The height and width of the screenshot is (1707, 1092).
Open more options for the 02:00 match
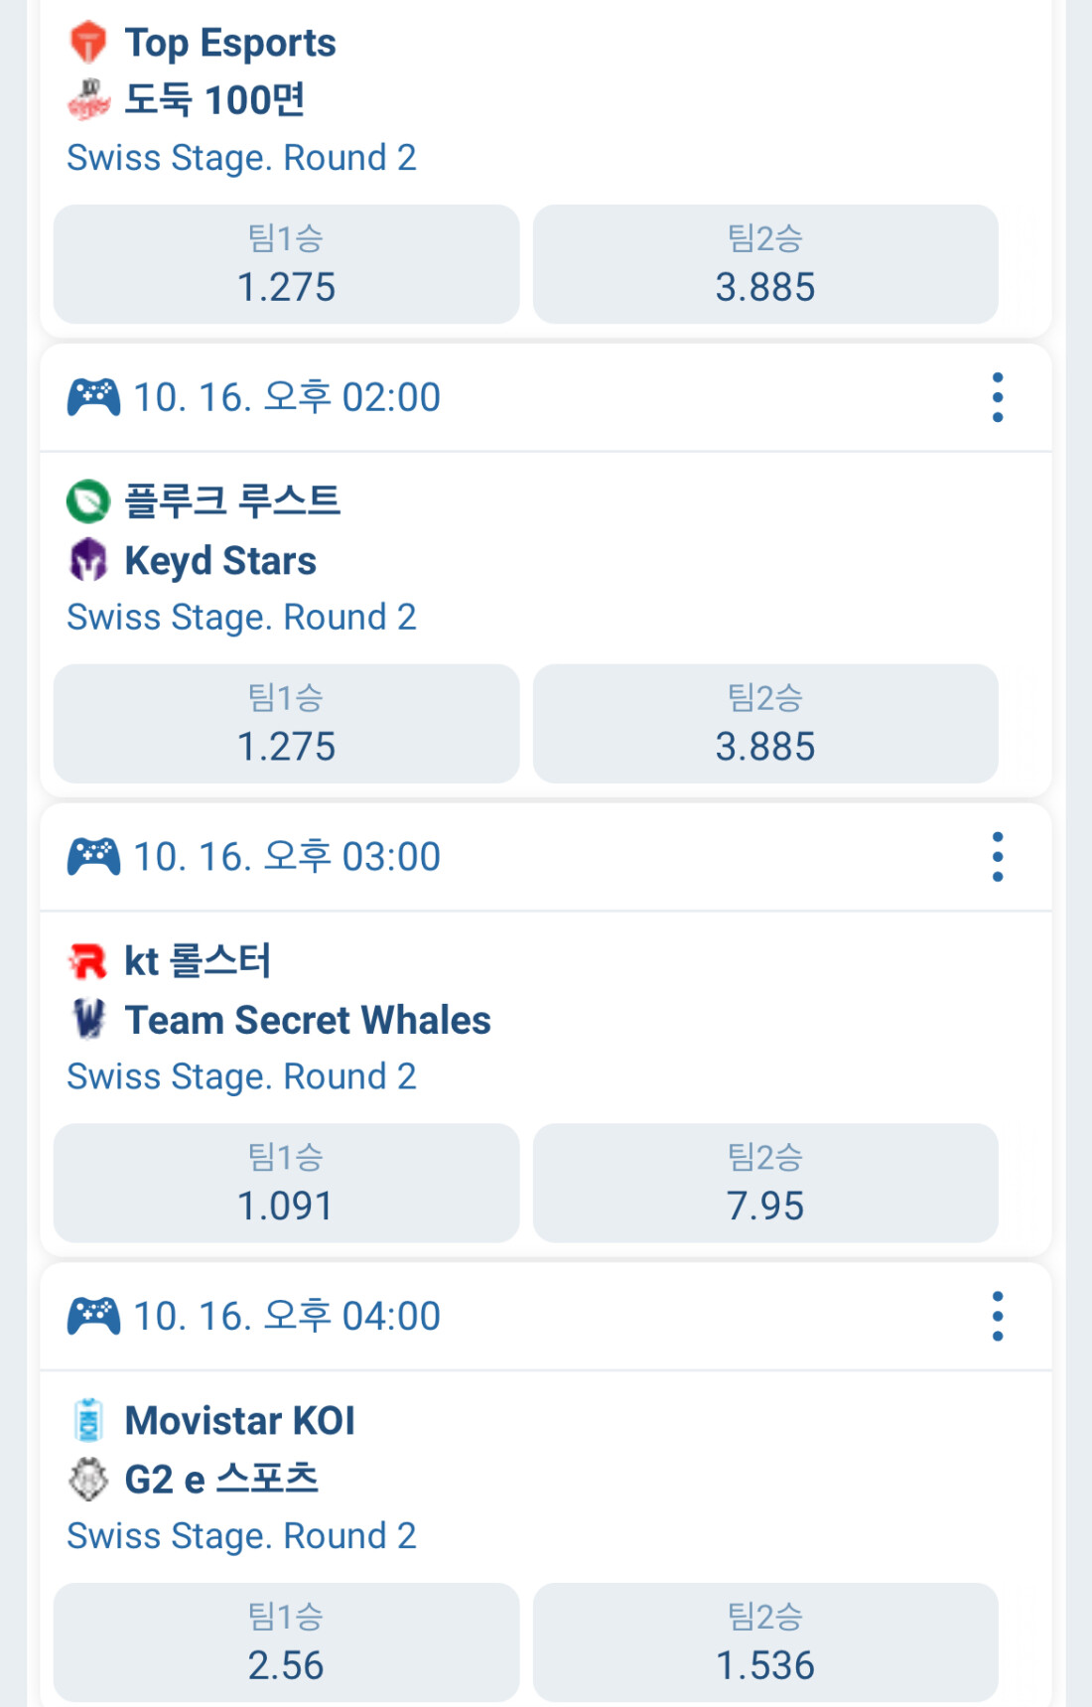pos(997,397)
